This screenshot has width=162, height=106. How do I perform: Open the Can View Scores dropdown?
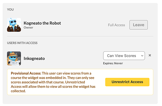(x=124, y=56)
